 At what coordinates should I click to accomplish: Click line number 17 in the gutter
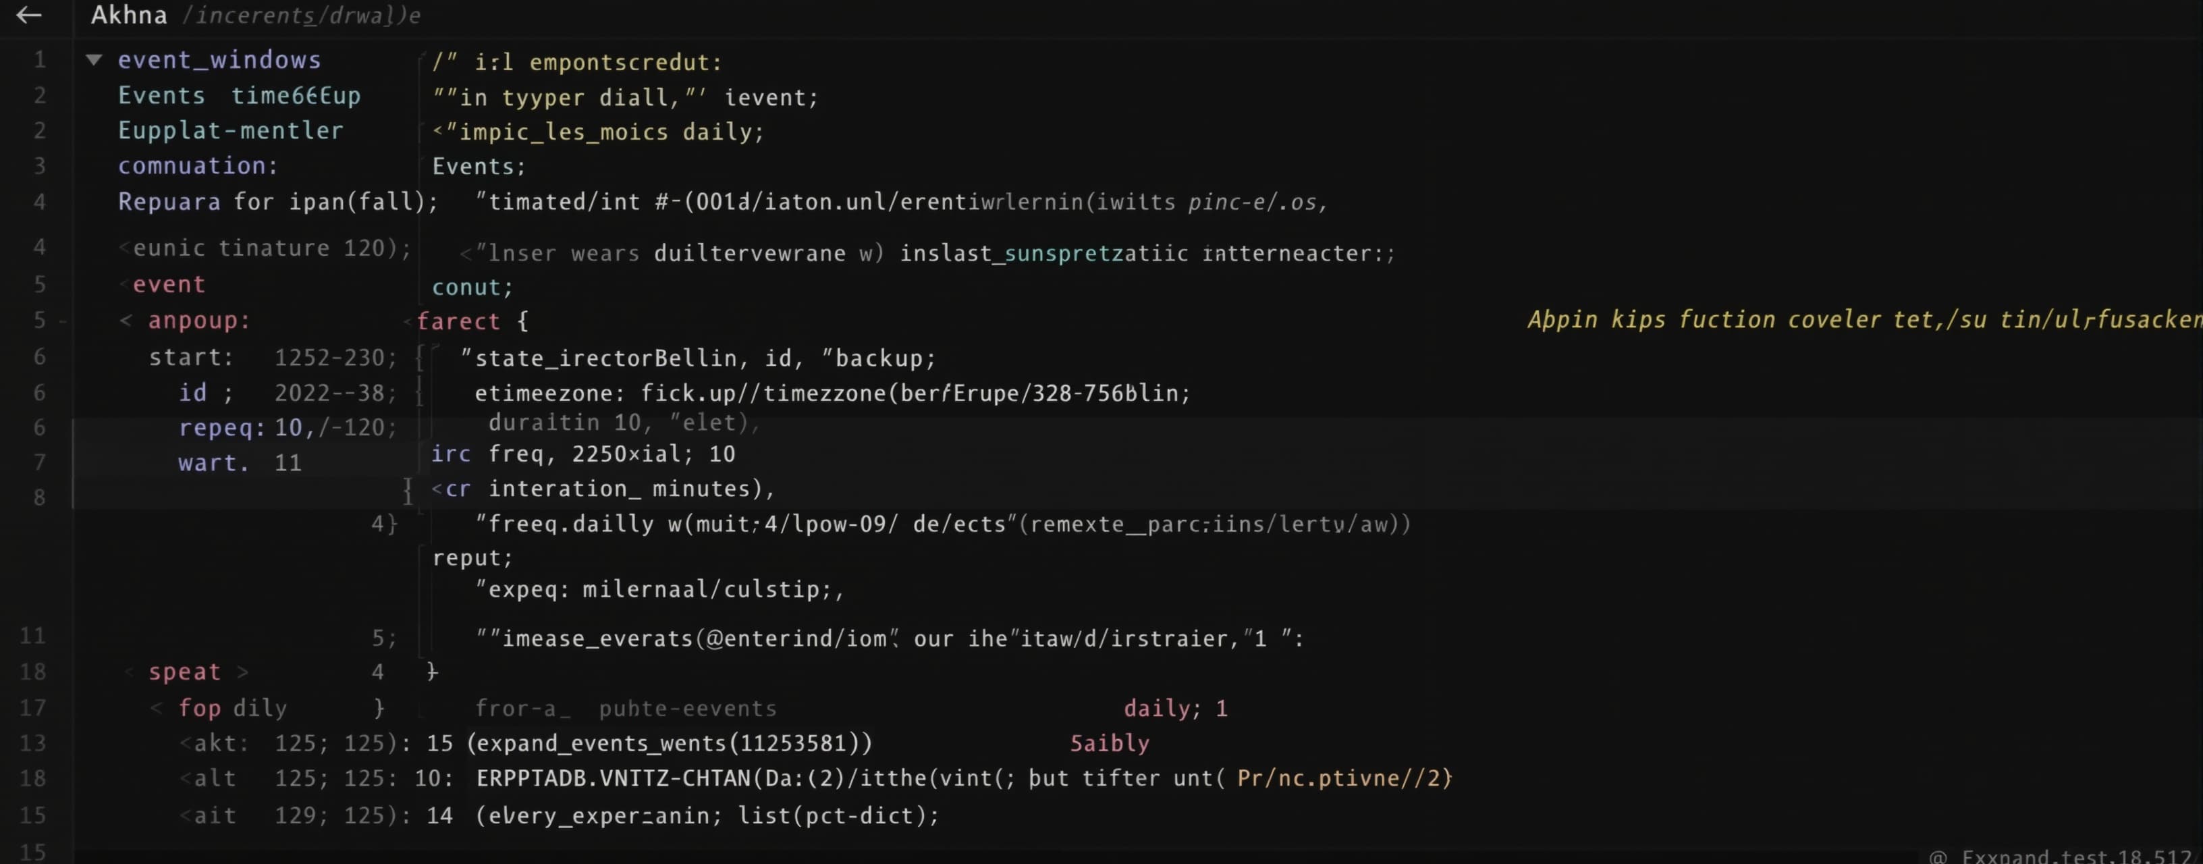tap(32, 708)
